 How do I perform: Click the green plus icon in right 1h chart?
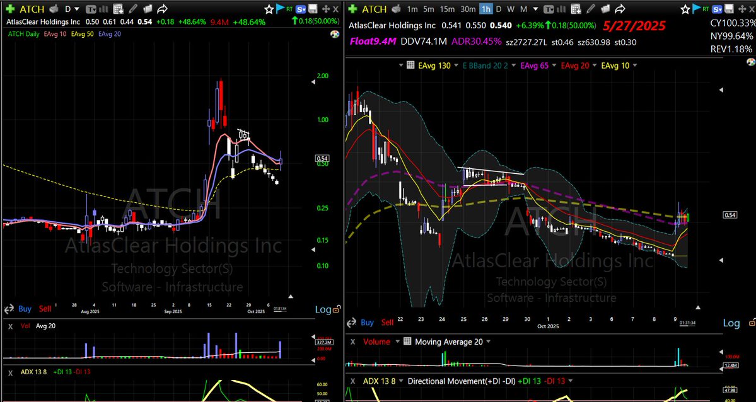pos(352,9)
